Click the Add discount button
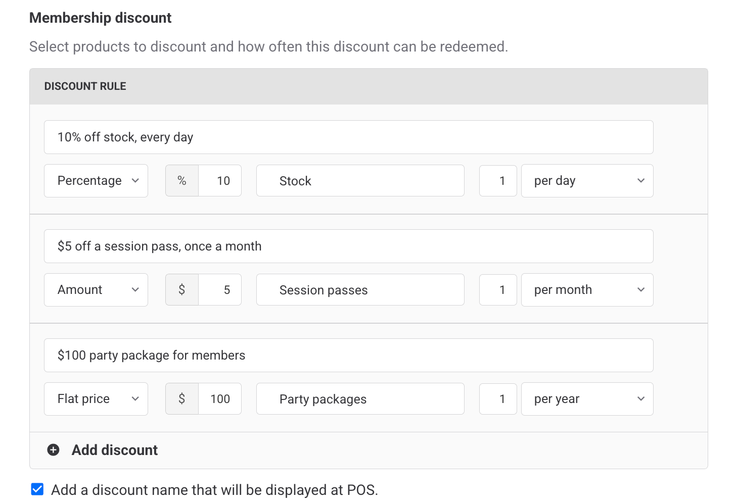Image resolution: width=737 pixels, height=504 pixels. click(115, 450)
